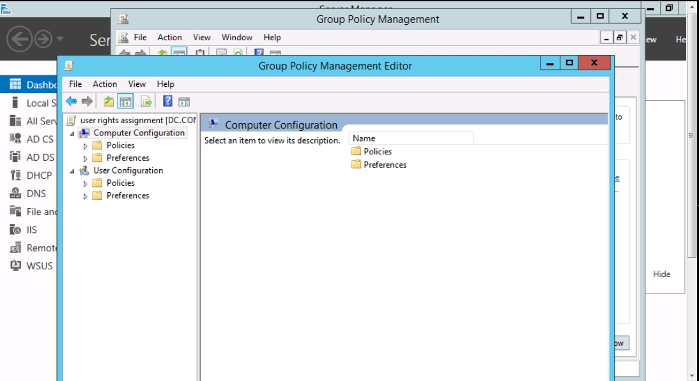Open Server Manager navigation history dropdown arrow
699x381 pixels.
pyautogui.click(x=59, y=39)
